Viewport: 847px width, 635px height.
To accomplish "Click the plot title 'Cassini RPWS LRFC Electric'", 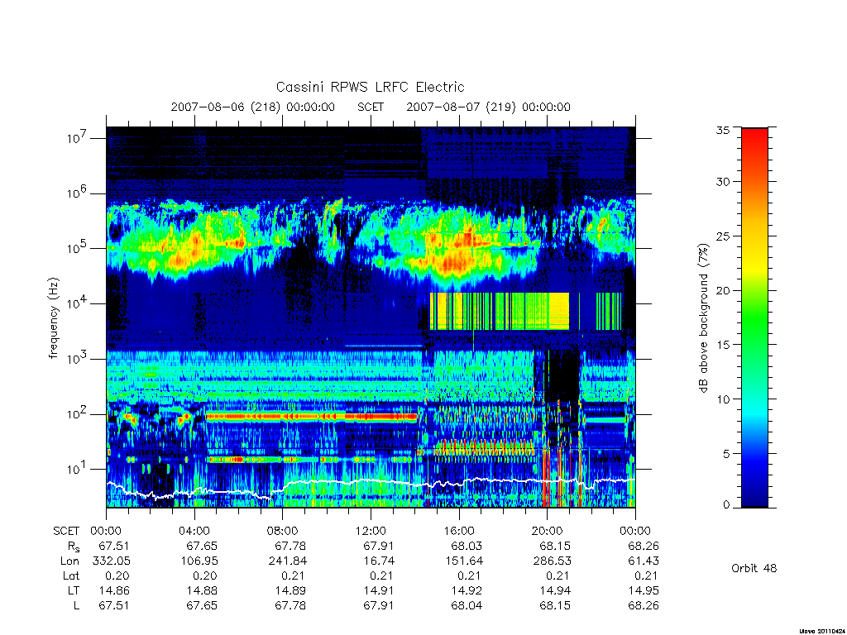I will click(x=370, y=87).
